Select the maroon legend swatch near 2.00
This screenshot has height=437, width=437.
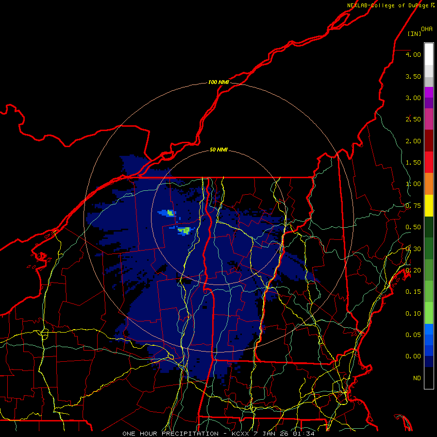[x=429, y=141]
